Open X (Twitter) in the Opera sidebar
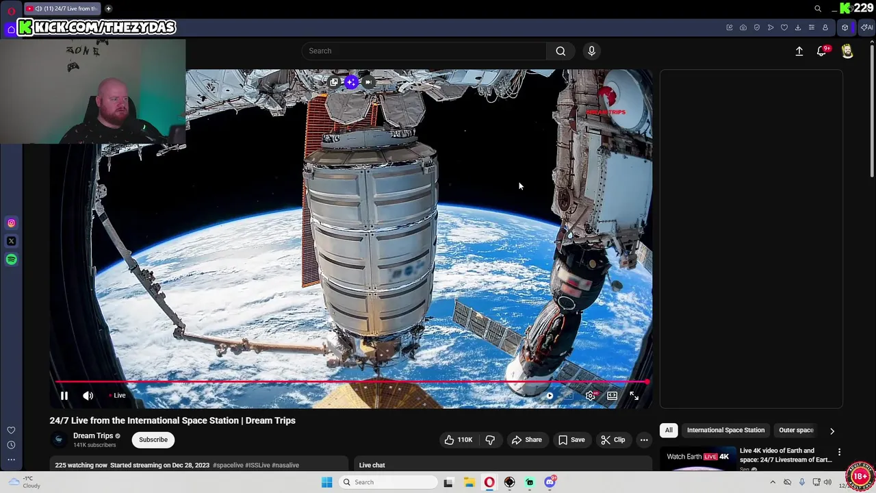This screenshot has height=493, width=876. click(11, 241)
